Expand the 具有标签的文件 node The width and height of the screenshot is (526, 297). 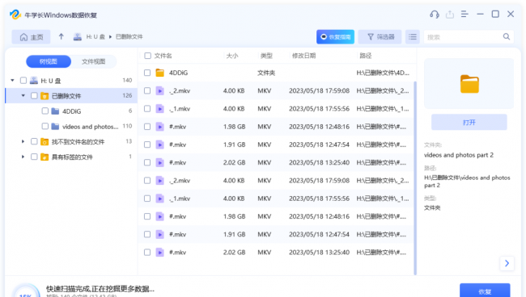(23, 157)
